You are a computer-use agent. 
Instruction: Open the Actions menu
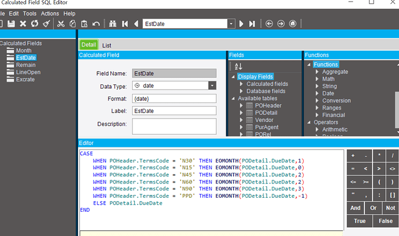click(x=50, y=13)
